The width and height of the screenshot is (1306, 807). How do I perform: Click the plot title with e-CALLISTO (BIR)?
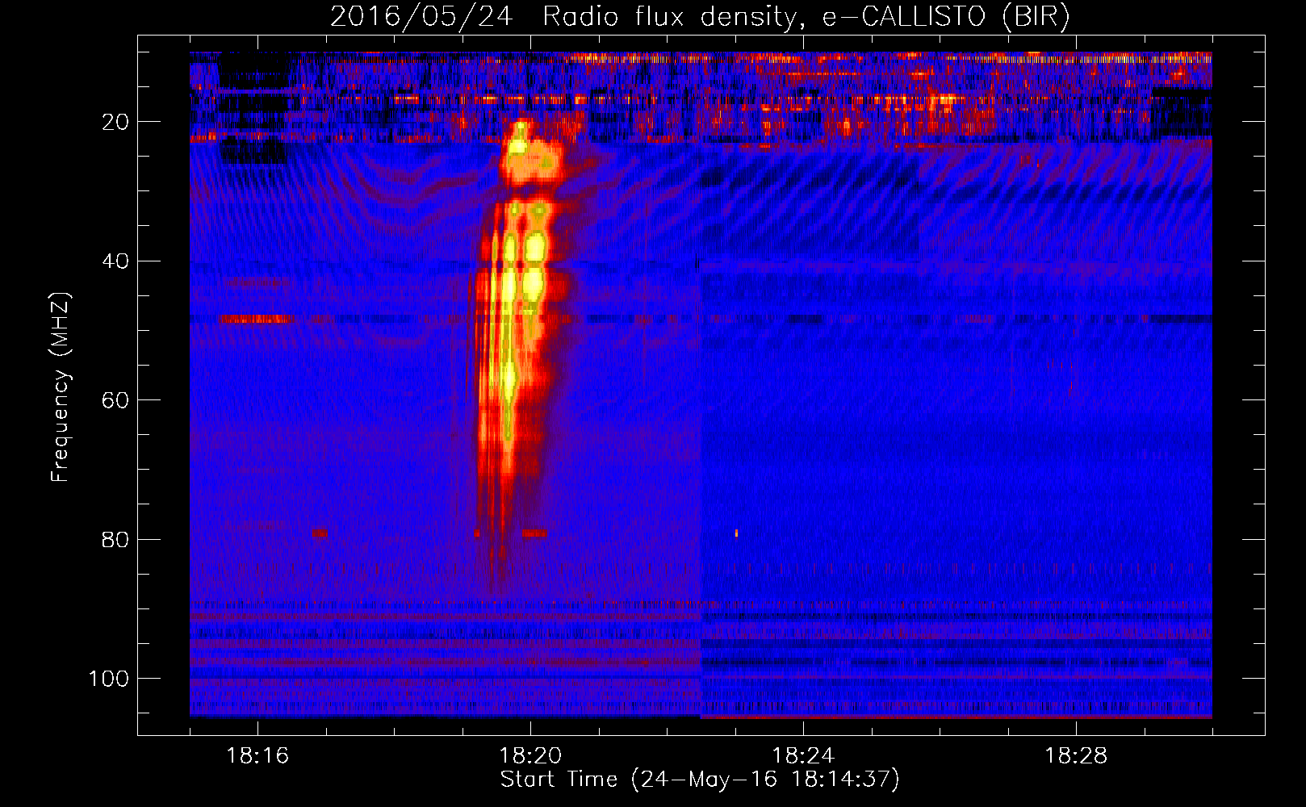(700, 17)
